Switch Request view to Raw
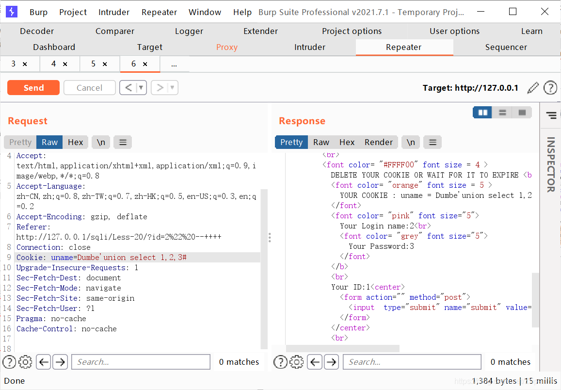Viewport: 561px width, 390px height. [49, 142]
